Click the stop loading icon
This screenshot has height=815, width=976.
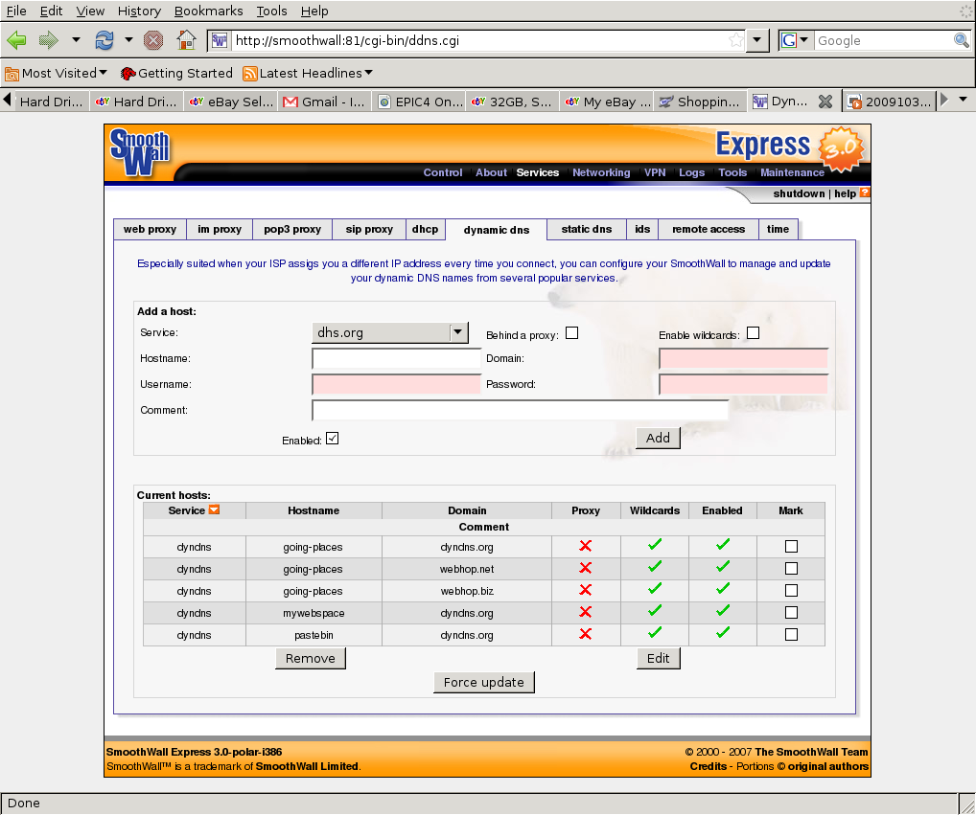[153, 40]
